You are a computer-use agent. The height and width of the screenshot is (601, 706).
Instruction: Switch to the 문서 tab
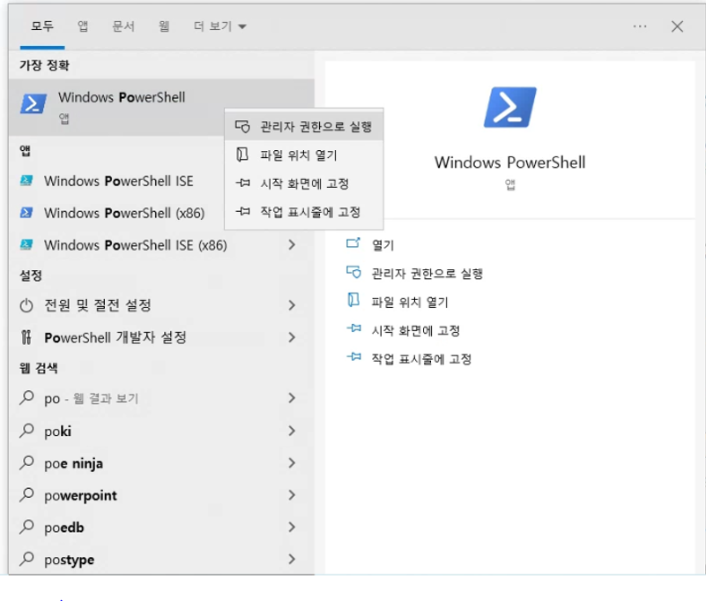pos(123,26)
